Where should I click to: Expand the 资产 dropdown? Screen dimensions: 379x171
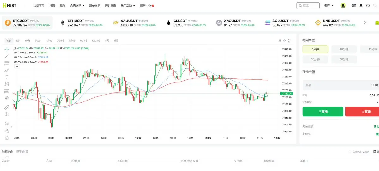329,5
